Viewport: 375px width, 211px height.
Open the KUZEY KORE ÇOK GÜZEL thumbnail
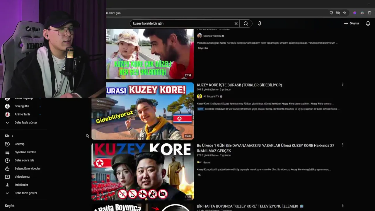tap(150, 54)
